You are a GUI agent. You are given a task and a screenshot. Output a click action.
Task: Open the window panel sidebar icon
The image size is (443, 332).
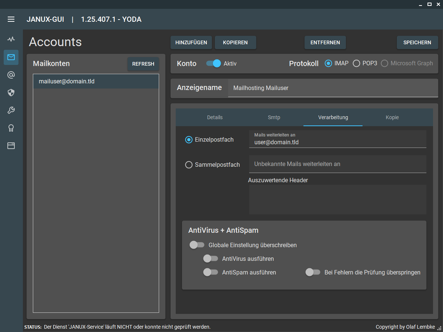click(11, 146)
